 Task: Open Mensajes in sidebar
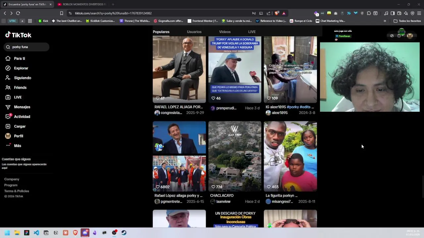tap(18, 107)
